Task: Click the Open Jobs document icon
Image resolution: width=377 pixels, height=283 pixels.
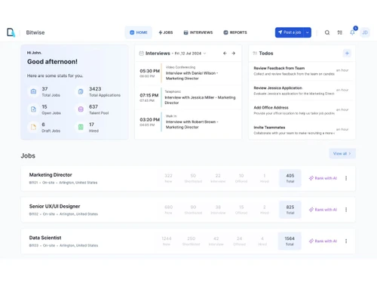Action: [33, 109]
